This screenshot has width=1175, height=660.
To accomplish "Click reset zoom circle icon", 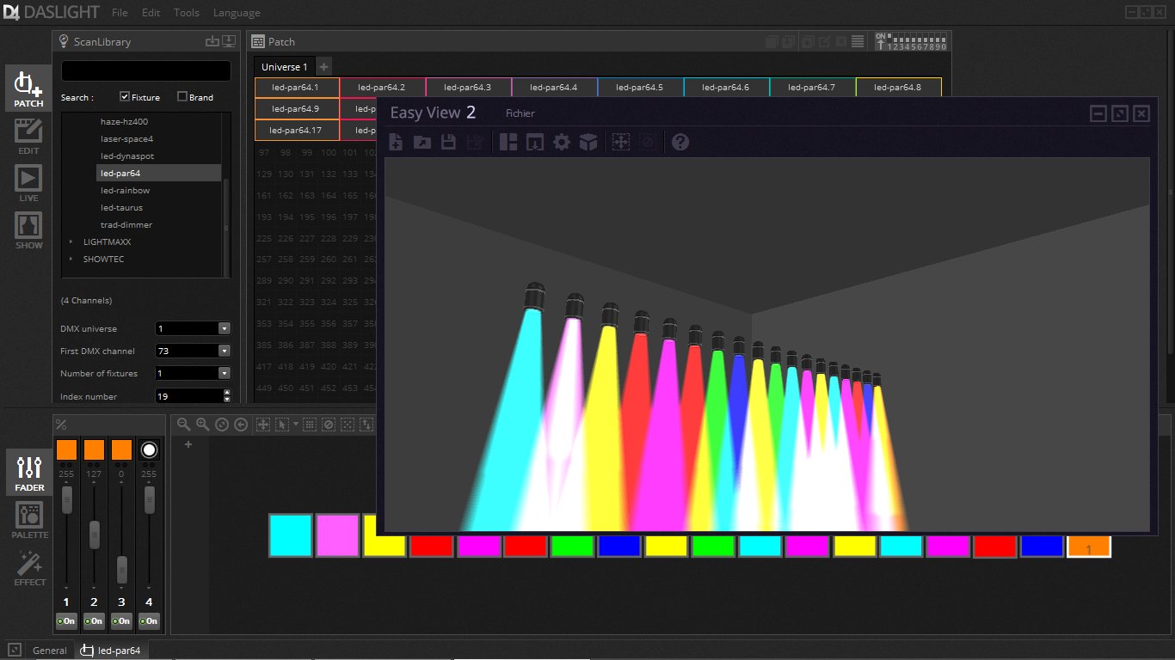I will tap(221, 424).
